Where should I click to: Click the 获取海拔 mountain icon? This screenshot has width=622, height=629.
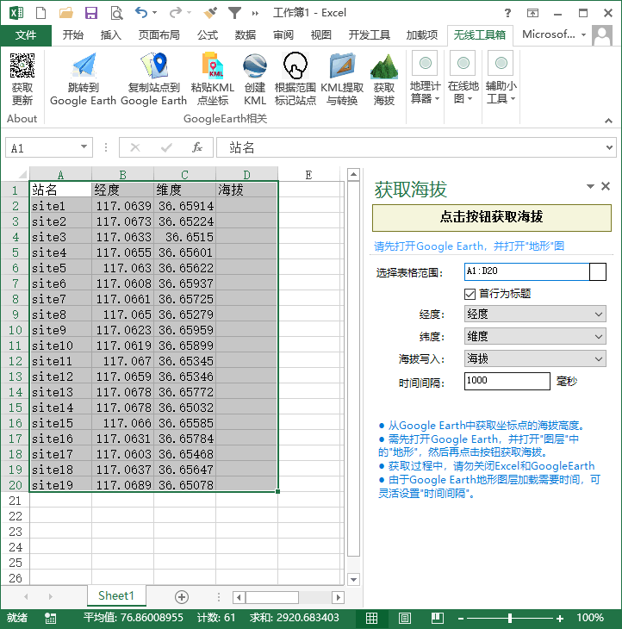coord(384,65)
